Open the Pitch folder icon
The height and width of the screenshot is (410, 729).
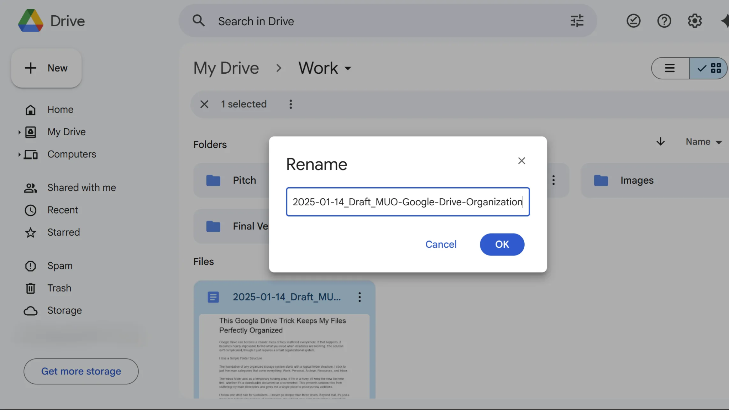(x=213, y=180)
